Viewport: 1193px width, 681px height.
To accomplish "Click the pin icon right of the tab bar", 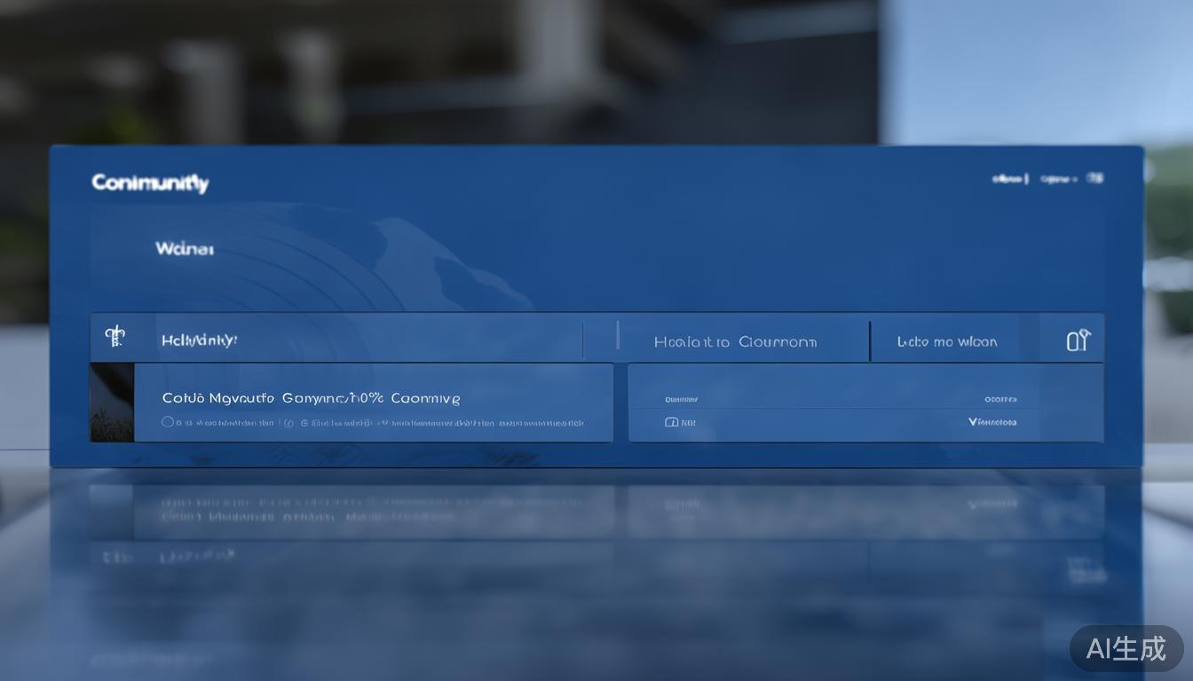I will 1077,340.
